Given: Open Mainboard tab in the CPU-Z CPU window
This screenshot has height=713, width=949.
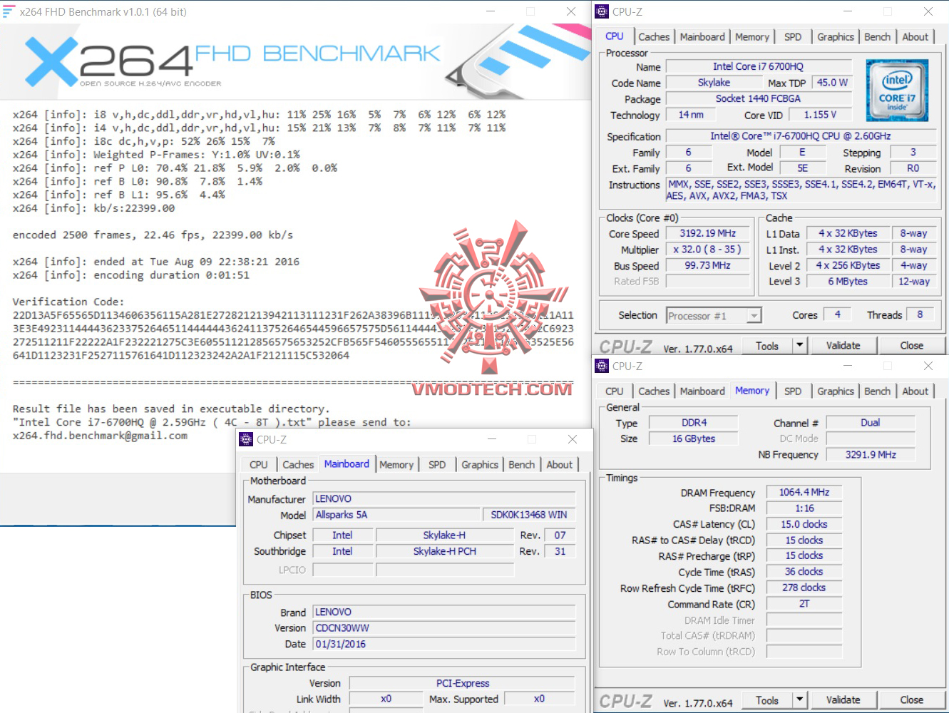Looking at the screenshot, I should 702,37.
